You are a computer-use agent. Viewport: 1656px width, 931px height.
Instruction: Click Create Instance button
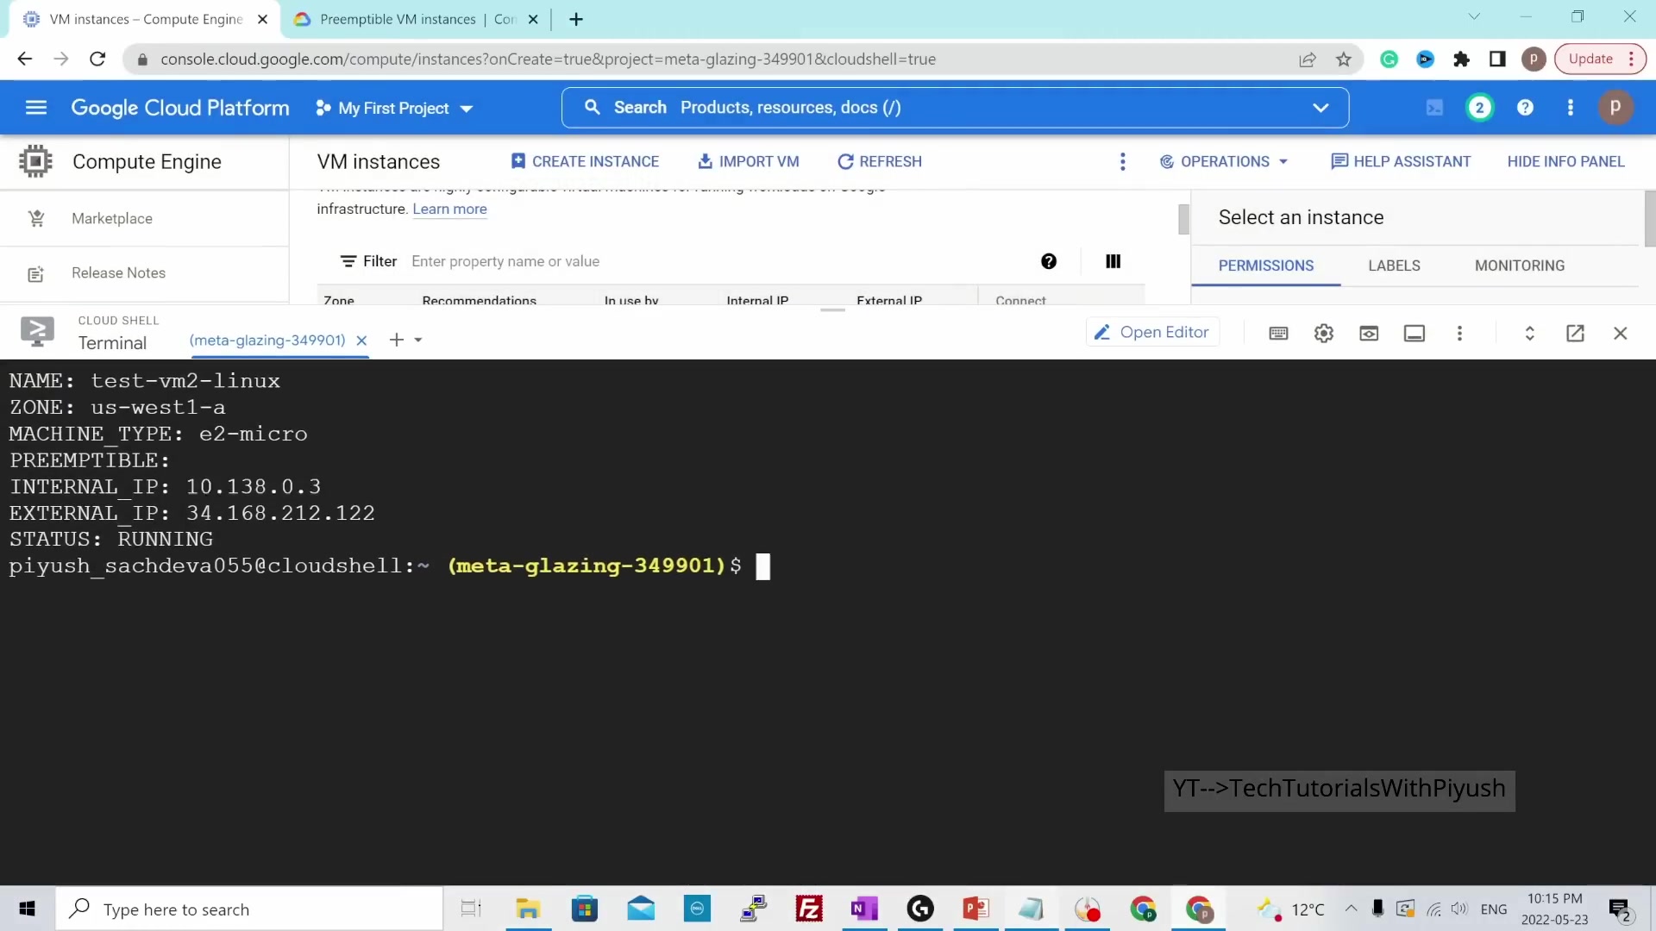pos(585,162)
